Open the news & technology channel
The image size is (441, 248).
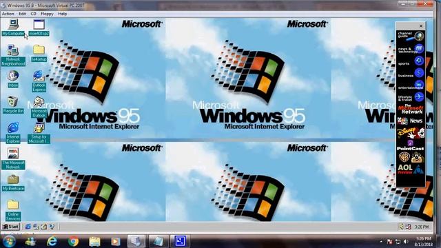pos(411,49)
